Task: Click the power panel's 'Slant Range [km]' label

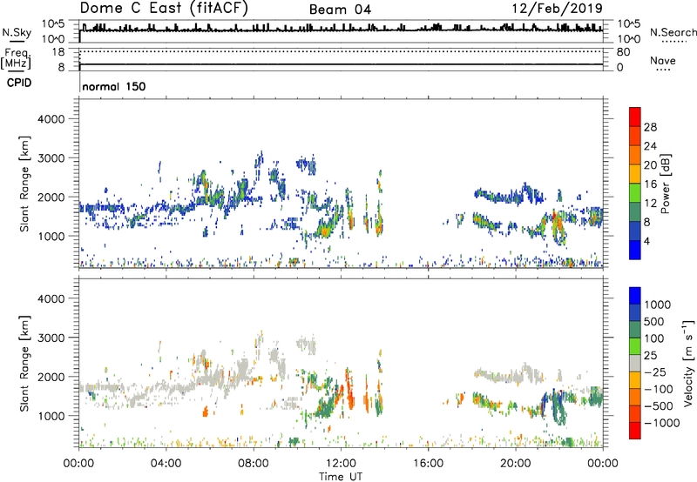Action: (x=24, y=184)
